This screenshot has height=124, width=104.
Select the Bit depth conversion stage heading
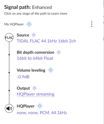(35, 52)
